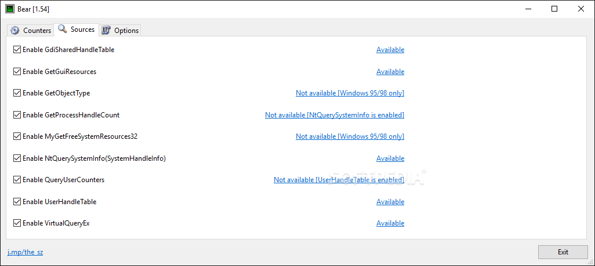This screenshot has width=595, height=266.
Task: Uncheck Enable MyGetFreeSystemResources32
Action: coord(17,136)
